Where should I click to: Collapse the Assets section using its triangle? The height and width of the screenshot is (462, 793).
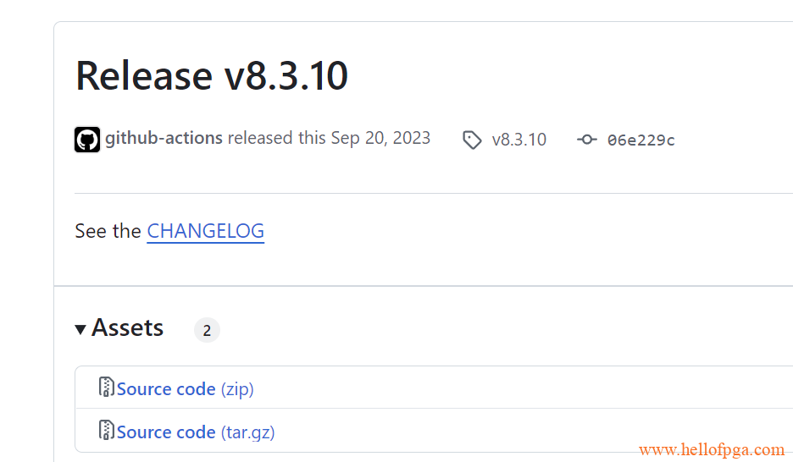pos(80,330)
